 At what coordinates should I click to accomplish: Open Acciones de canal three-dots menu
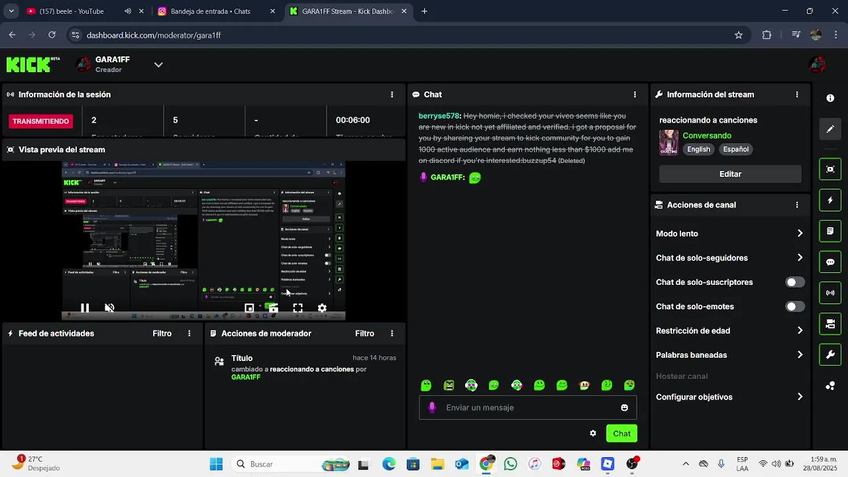[797, 205]
